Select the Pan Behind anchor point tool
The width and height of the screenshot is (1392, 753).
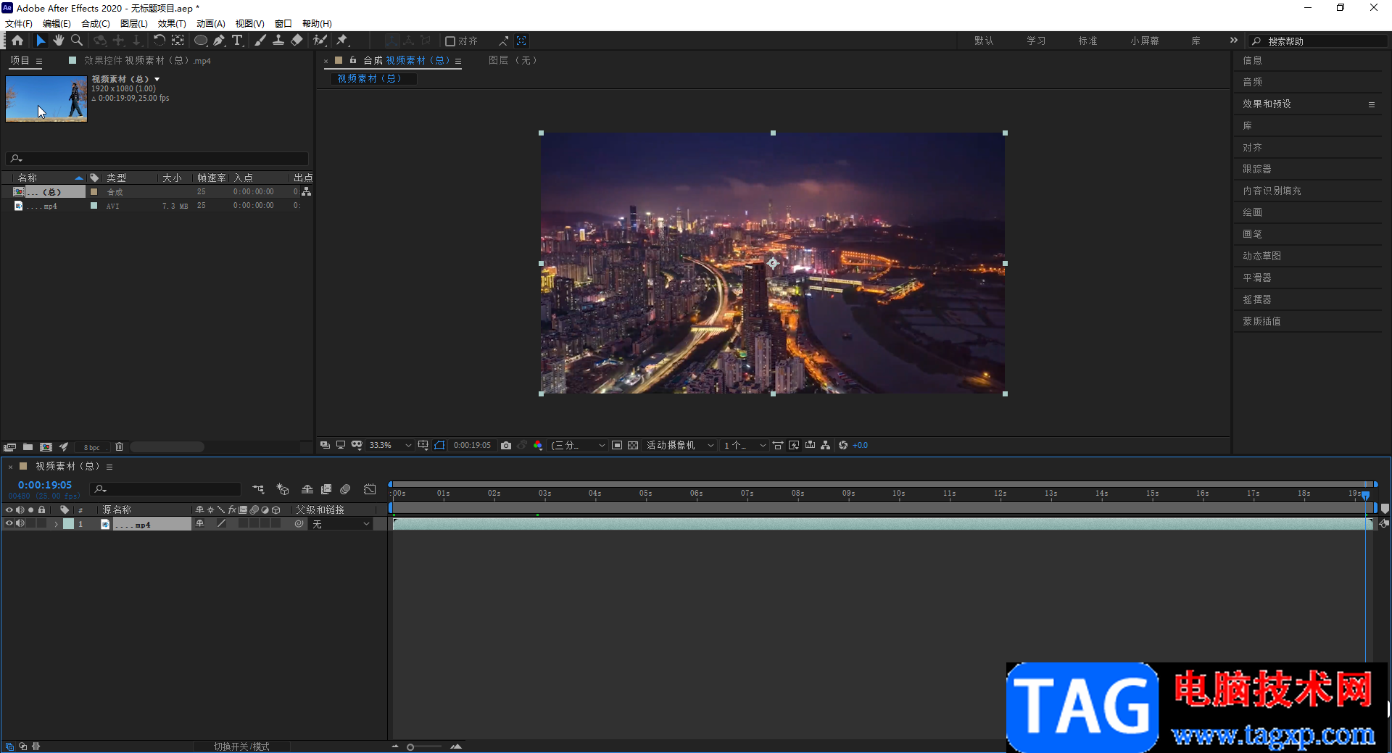click(178, 41)
